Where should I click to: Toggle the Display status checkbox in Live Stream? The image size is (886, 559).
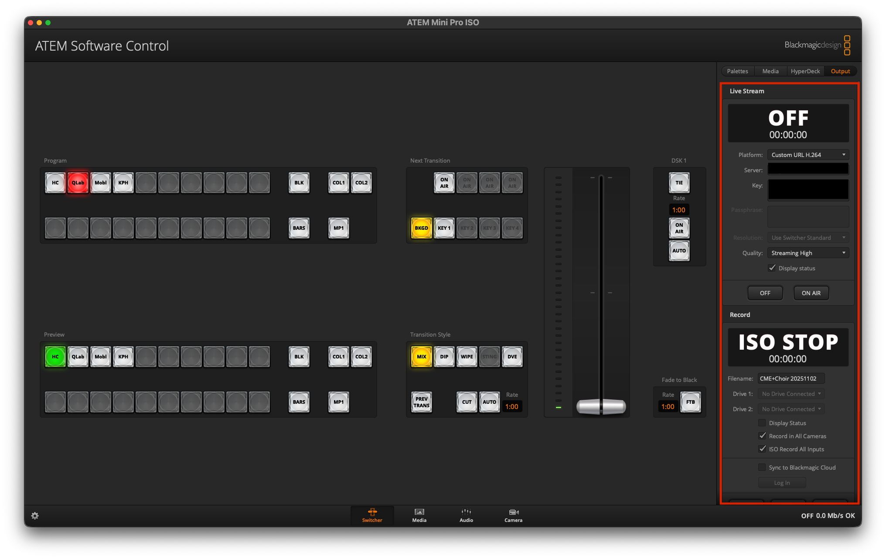772,268
